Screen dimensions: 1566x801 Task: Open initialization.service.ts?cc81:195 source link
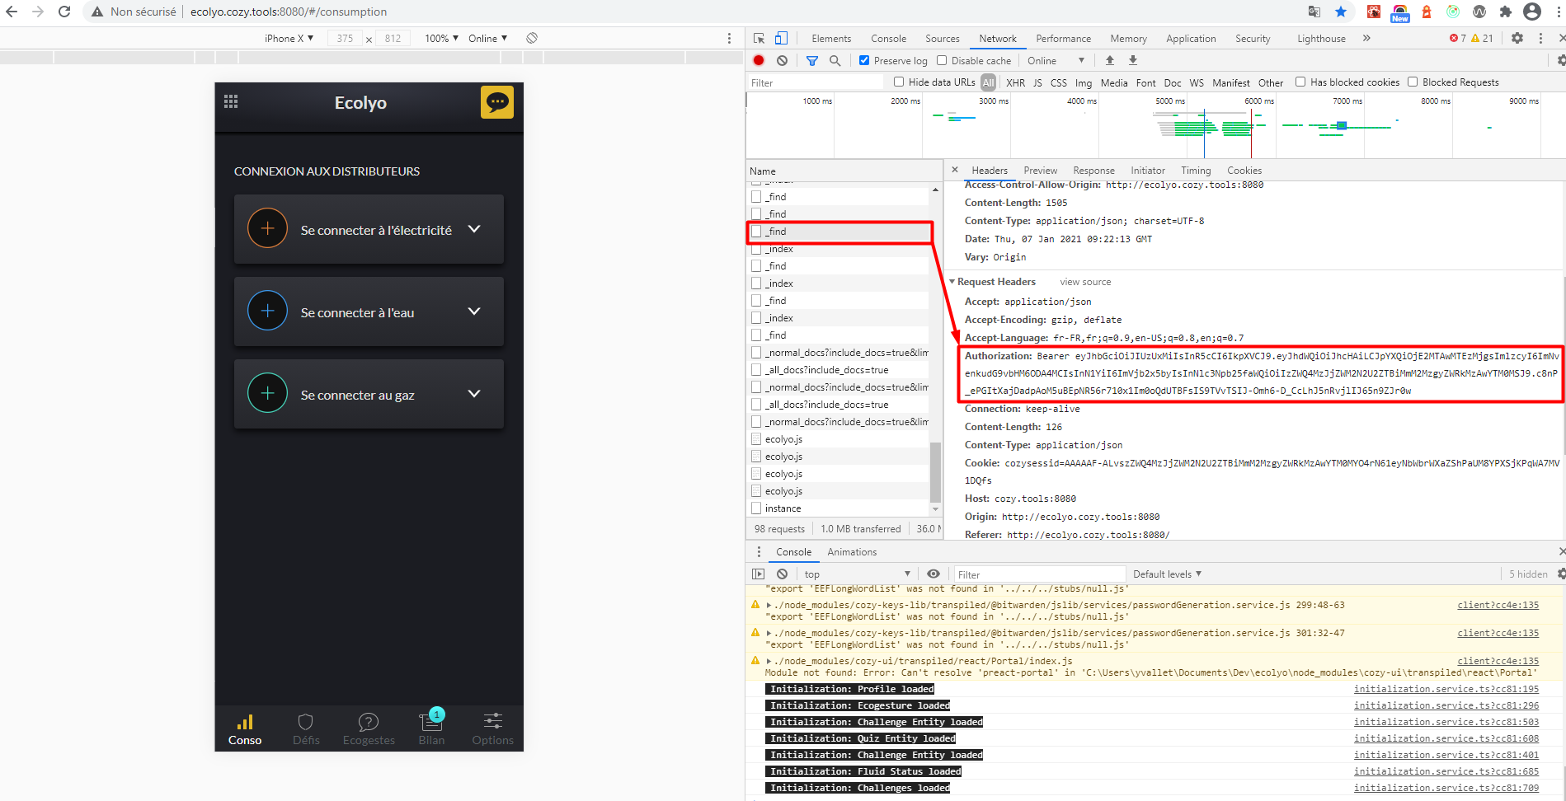tap(1446, 689)
